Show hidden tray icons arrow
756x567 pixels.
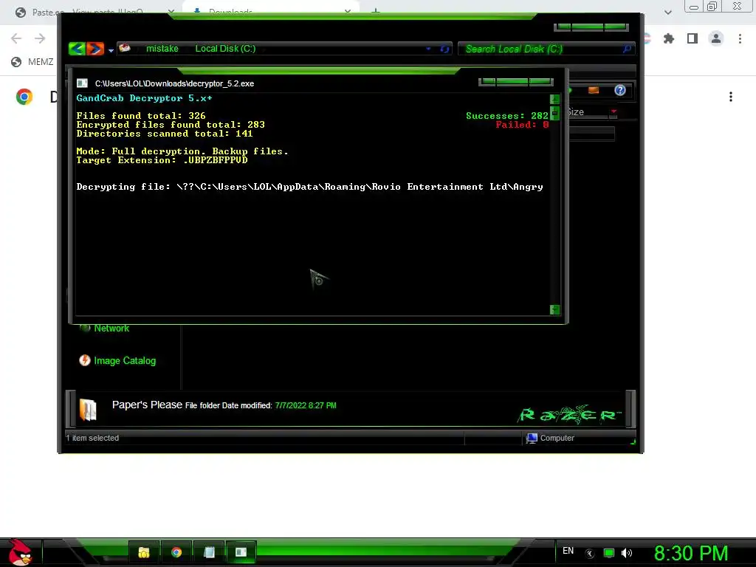click(x=589, y=554)
